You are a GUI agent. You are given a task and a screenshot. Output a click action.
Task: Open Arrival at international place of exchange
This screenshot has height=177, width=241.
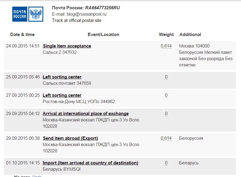click(x=86, y=114)
